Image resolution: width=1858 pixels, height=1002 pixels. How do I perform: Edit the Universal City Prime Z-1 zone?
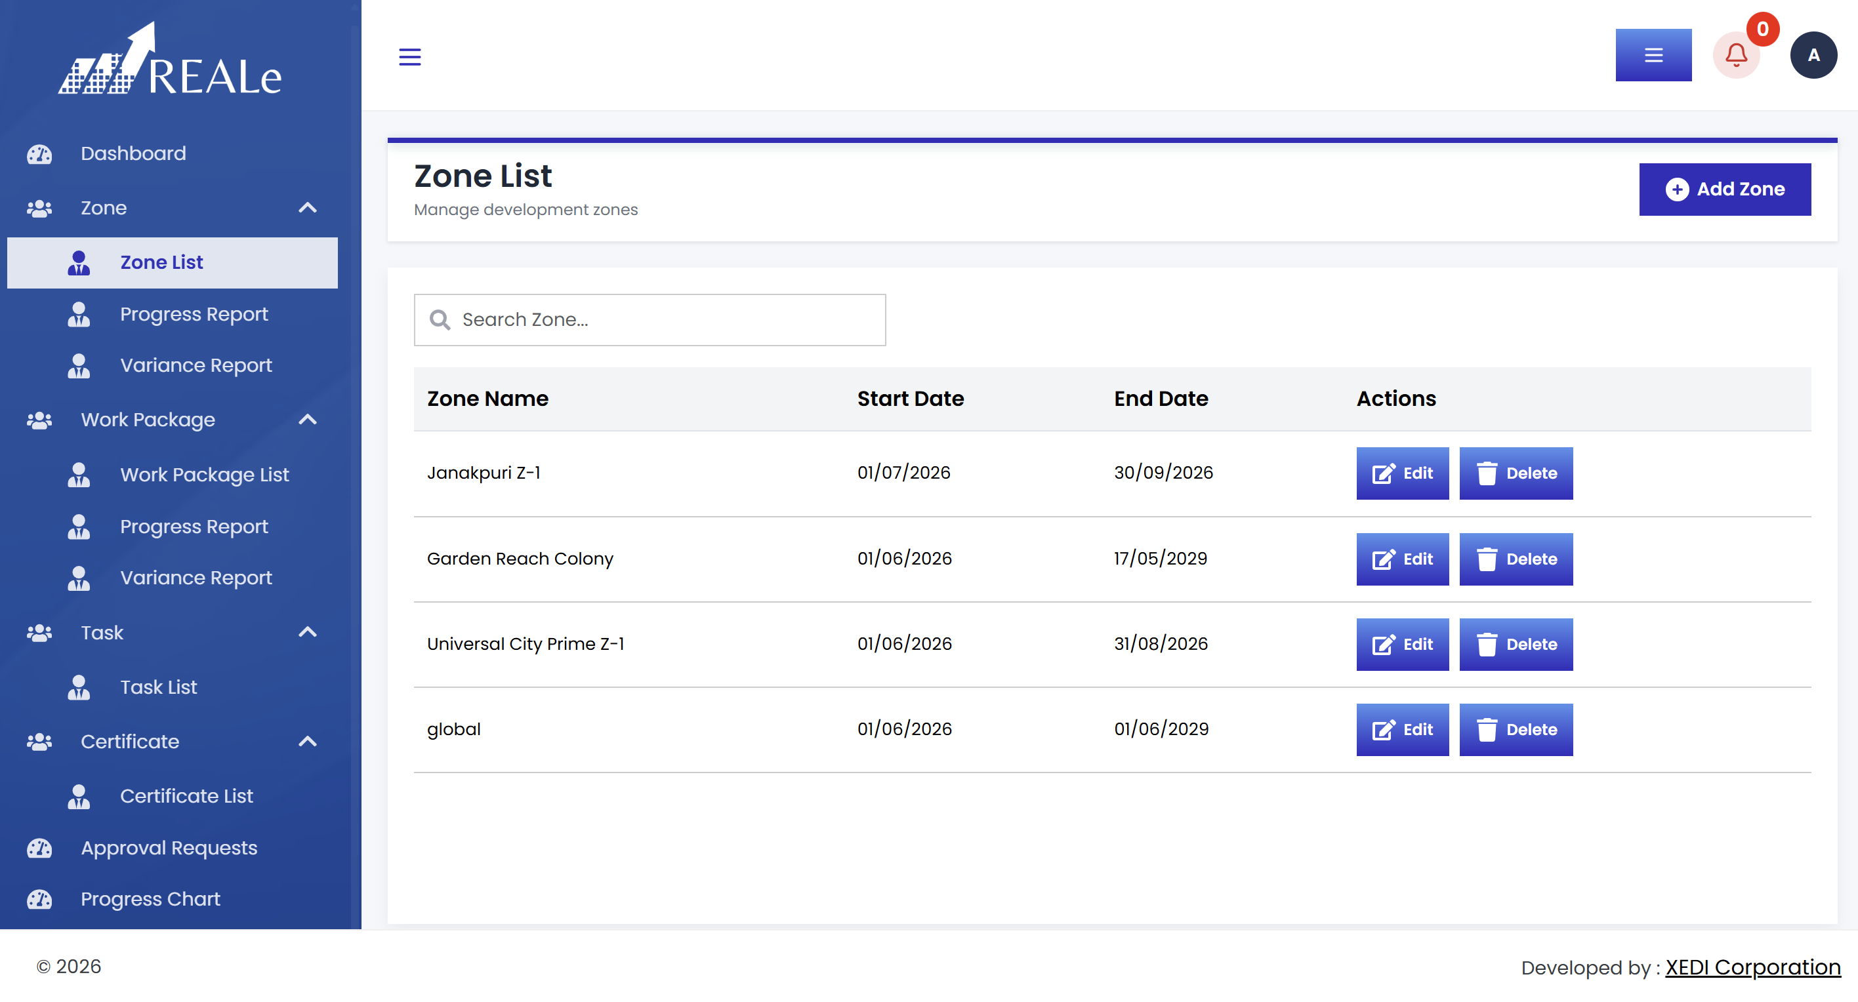[x=1402, y=645]
